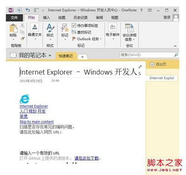Open the 视图 tab

114,18
